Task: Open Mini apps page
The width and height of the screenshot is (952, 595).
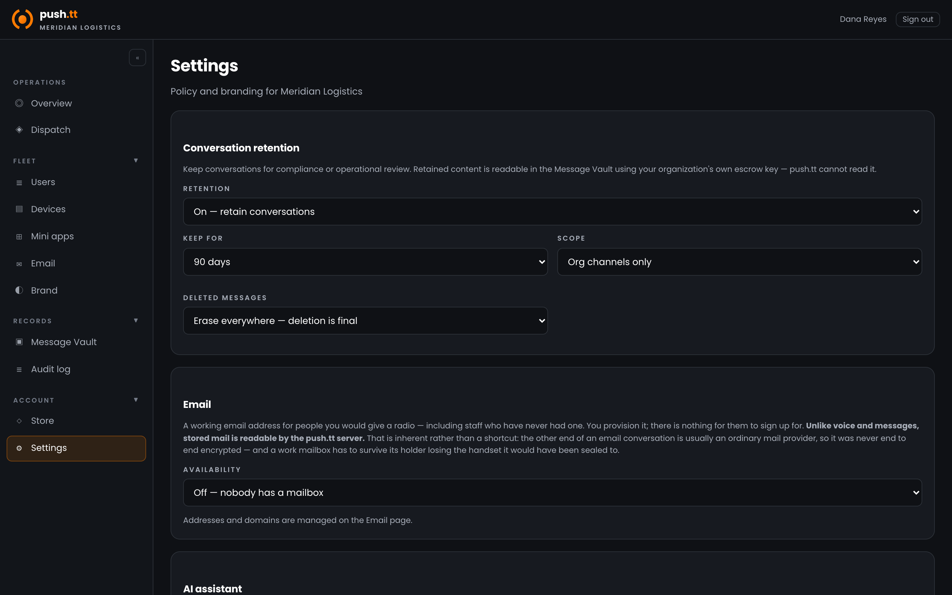Action: [x=76, y=236]
